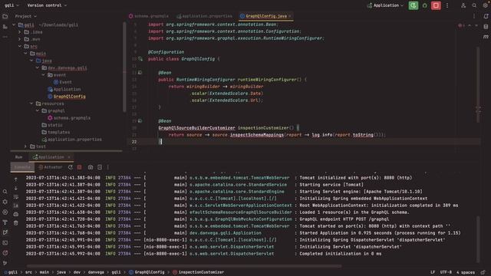491x276 pixels.
Task: Open the Database tool window icon on right sidebar
Action: click(x=486, y=27)
